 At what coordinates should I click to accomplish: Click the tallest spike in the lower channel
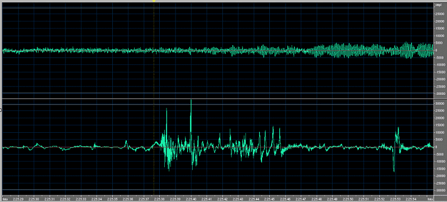[x=191, y=100]
